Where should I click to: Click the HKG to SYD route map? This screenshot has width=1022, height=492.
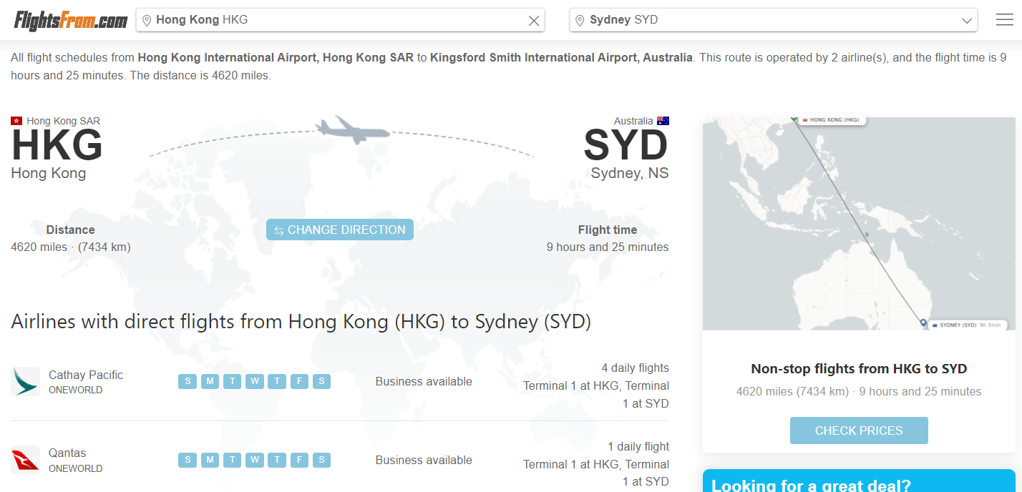point(859,223)
